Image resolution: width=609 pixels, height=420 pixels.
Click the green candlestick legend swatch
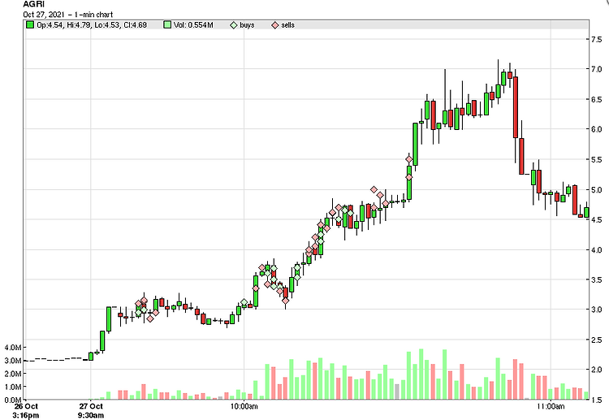(30, 25)
